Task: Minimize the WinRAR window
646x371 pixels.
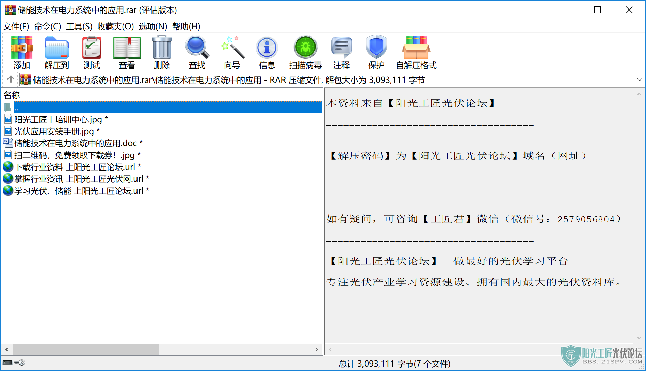Action: point(567,10)
